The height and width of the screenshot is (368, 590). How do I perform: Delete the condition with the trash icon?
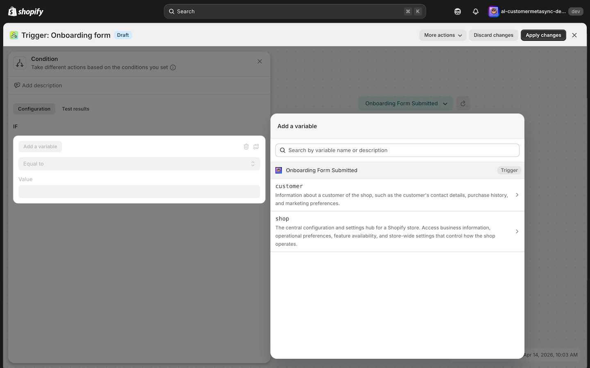(x=246, y=146)
